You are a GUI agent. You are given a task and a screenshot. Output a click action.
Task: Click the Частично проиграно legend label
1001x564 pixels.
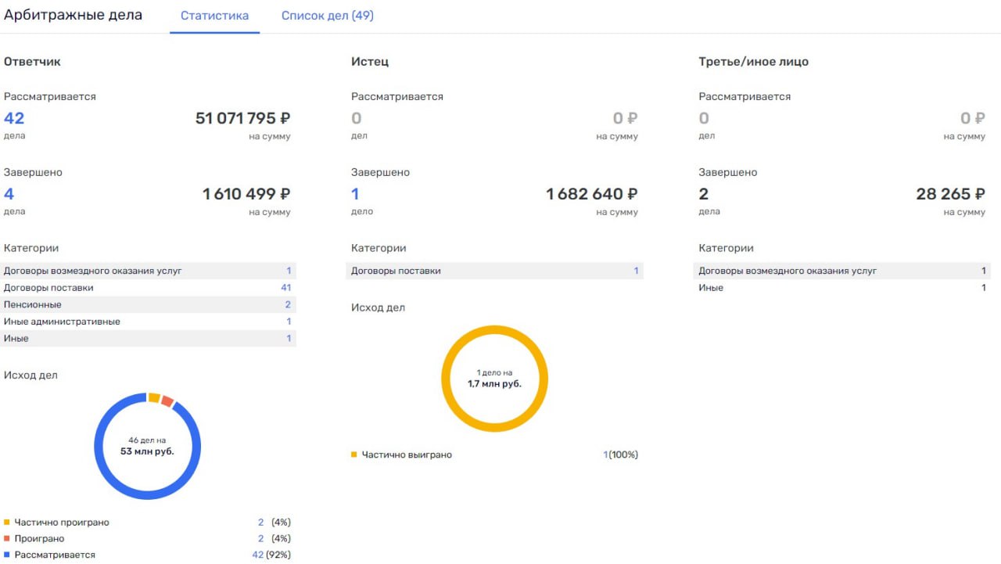[x=62, y=523]
